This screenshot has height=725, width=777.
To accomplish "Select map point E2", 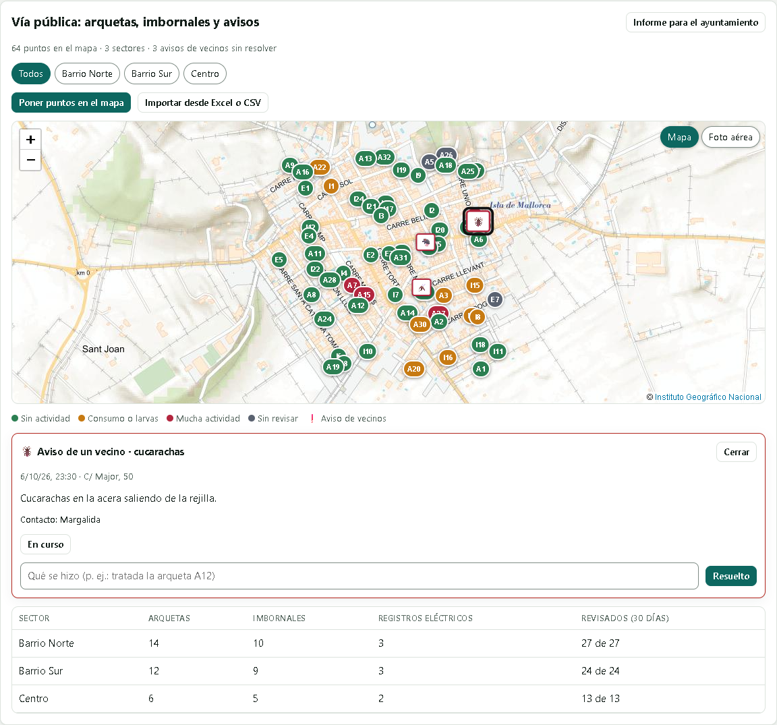I will point(371,255).
